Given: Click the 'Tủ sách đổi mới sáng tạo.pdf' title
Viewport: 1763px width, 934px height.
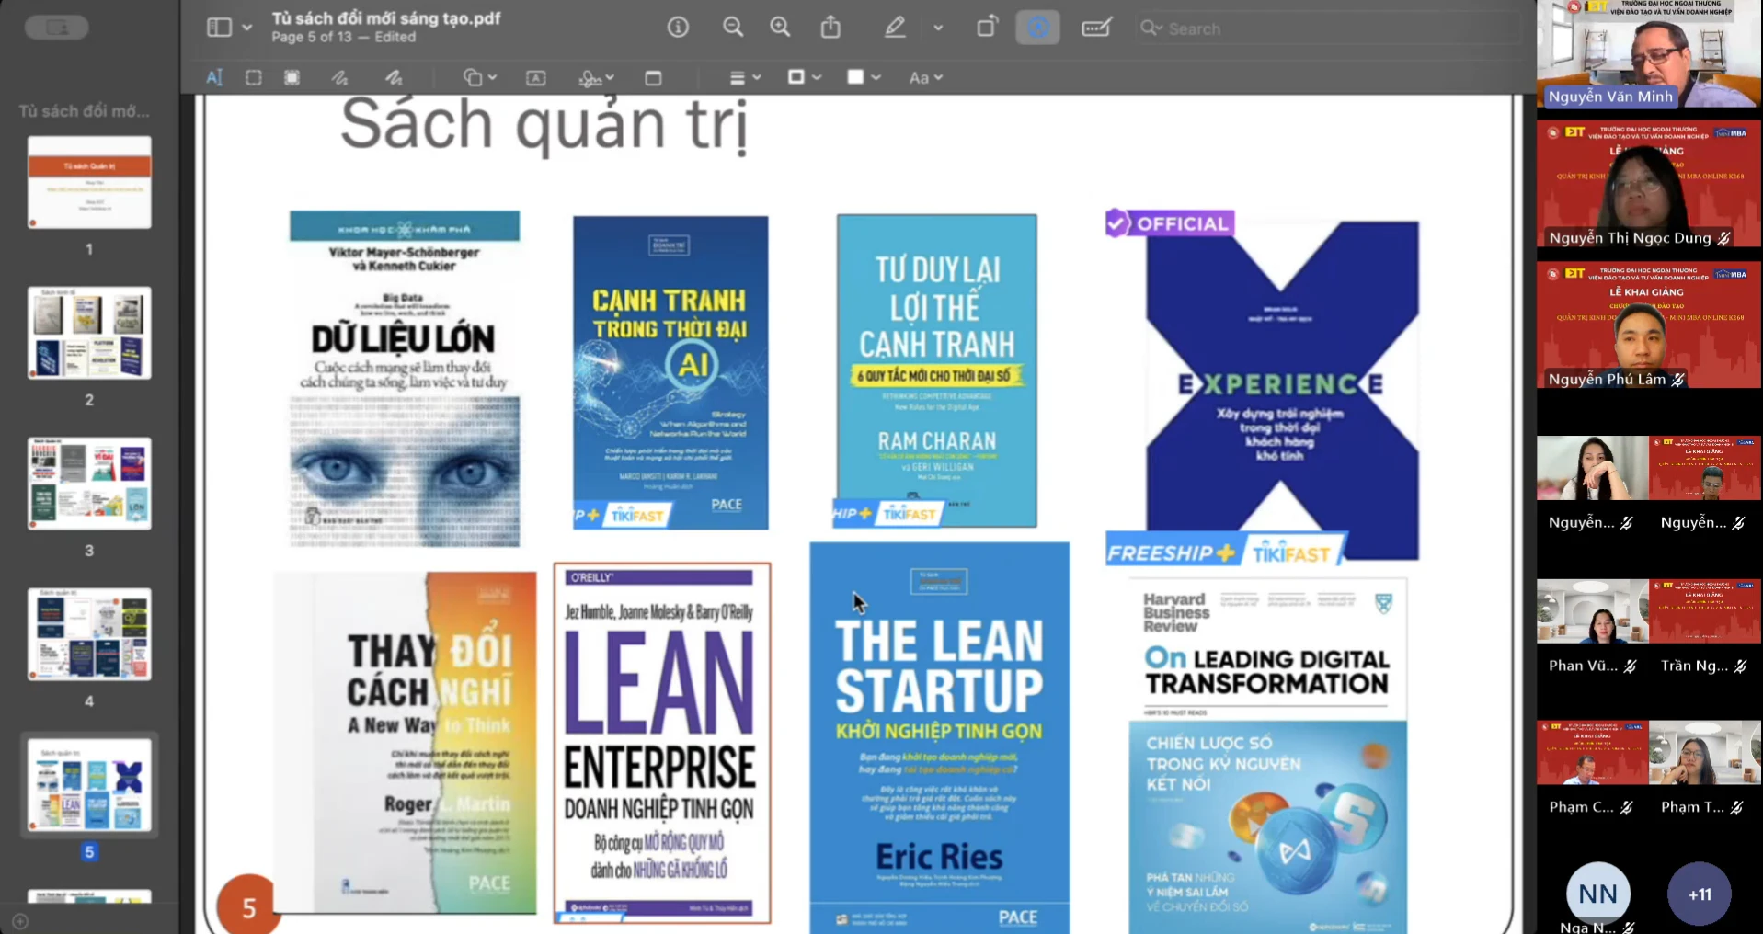Looking at the screenshot, I should (x=386, y=18).
